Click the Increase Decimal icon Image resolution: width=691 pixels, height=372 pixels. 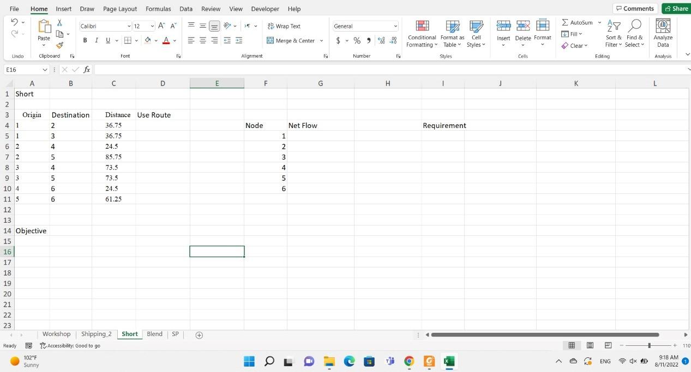(381, 40)
